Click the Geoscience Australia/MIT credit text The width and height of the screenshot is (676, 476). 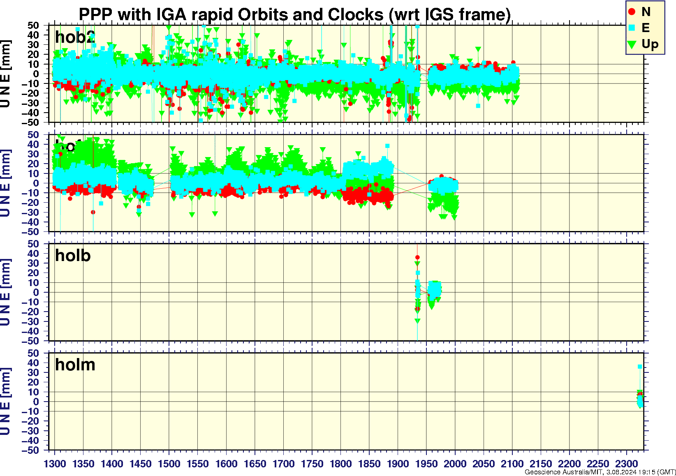(600, 472)
